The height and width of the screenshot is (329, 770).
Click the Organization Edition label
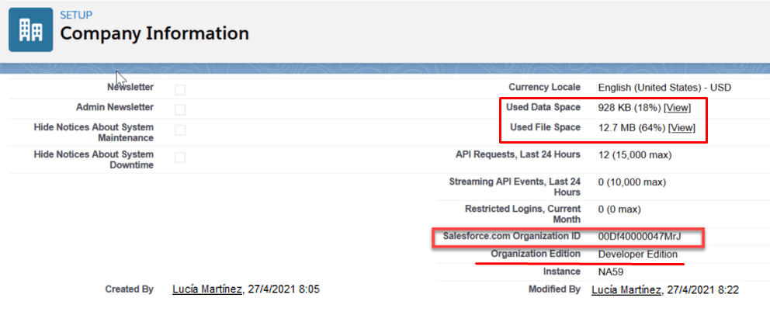click(536, 254)
